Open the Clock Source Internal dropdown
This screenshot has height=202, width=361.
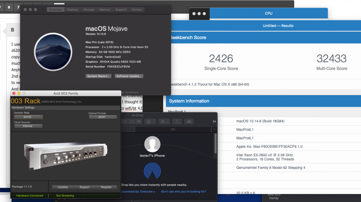coord(28,126)
